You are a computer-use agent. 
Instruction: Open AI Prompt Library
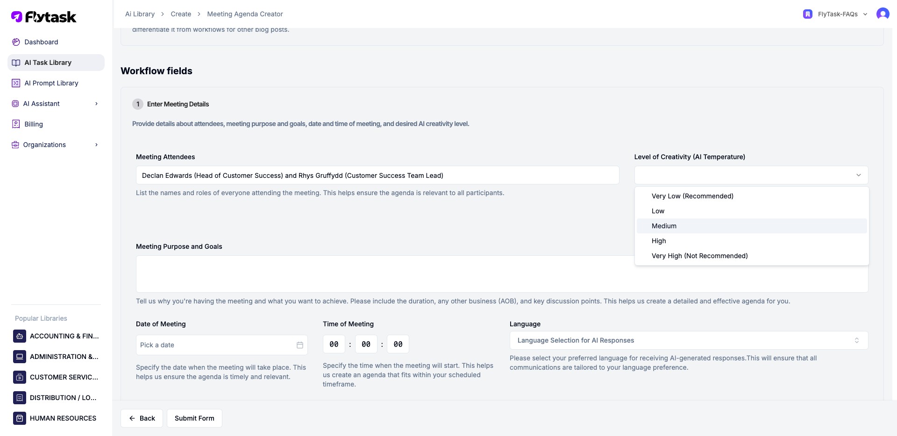coord(56,83)
